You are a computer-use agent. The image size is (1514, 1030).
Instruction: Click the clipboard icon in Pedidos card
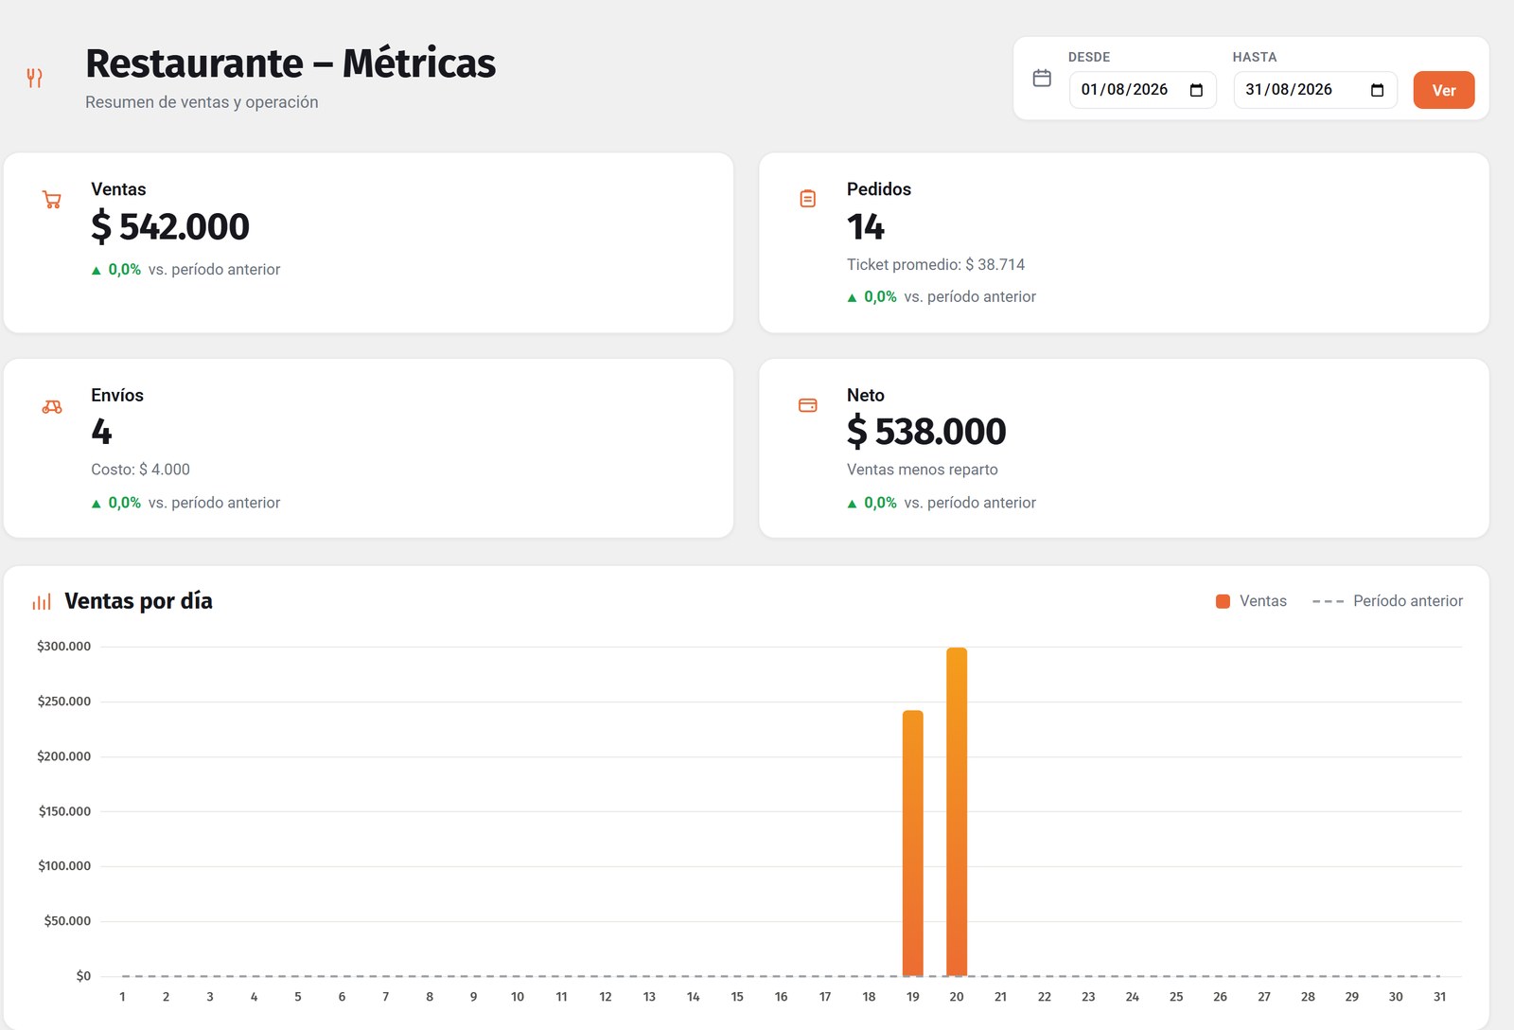click(808, 199)
